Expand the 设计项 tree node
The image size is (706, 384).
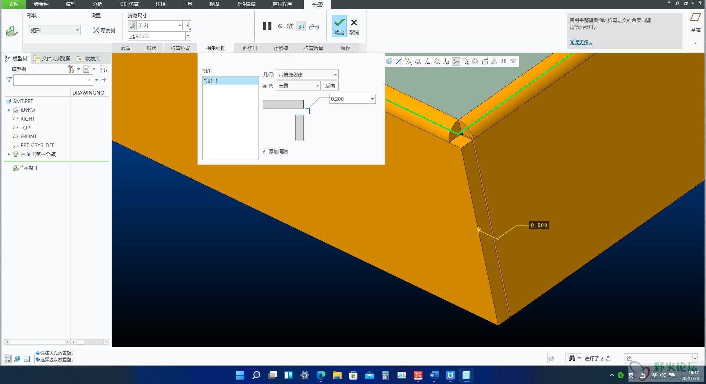[9, 110]
